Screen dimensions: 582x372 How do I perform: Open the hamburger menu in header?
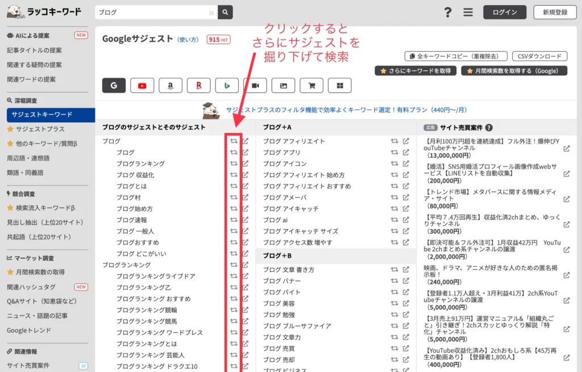[468, 12]
